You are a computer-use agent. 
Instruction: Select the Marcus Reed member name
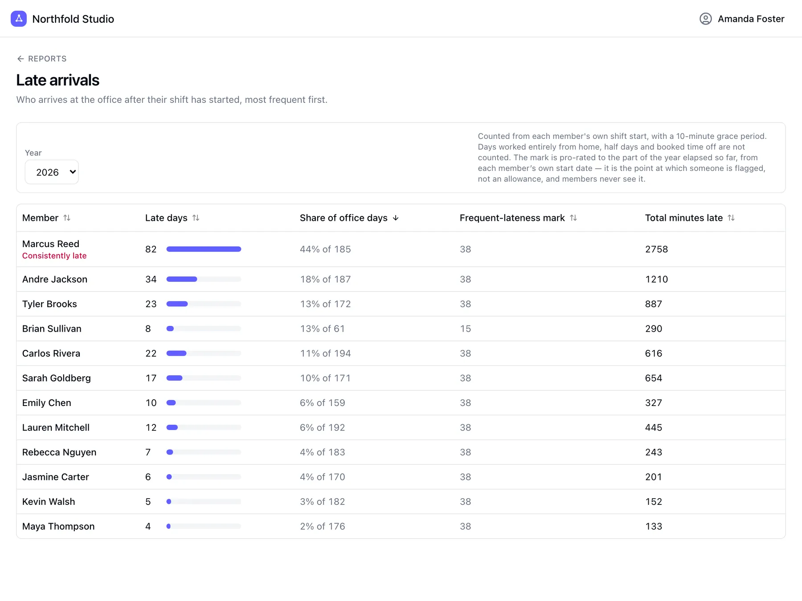click(51, 244)
